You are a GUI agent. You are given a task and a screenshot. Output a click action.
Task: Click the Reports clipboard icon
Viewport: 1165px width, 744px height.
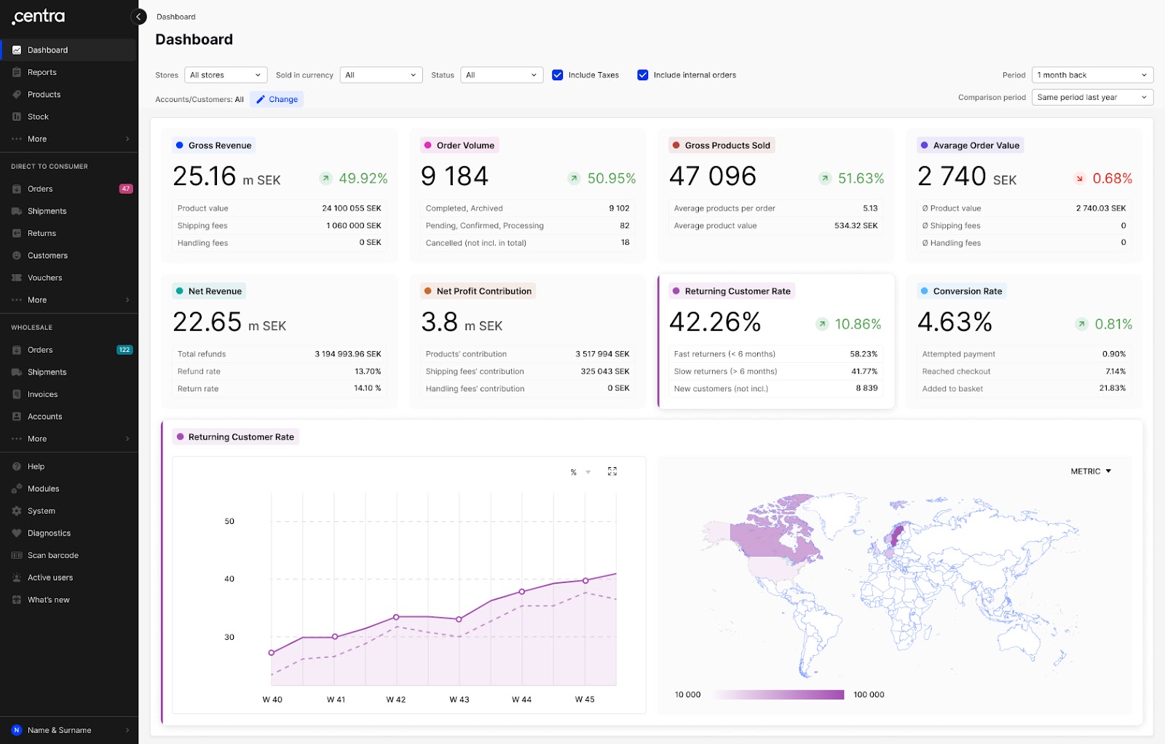(17, 72)
